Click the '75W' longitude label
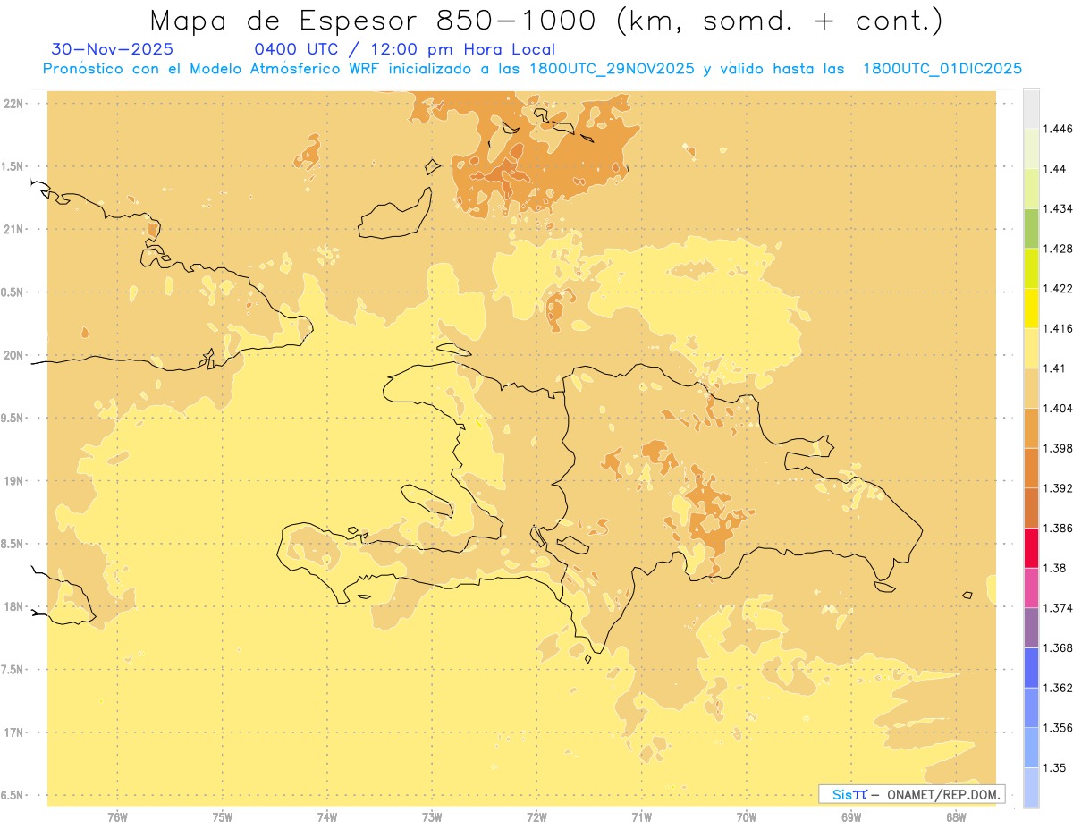Image resolution: width=1073 pixels, height=829 pixels. 222,816
